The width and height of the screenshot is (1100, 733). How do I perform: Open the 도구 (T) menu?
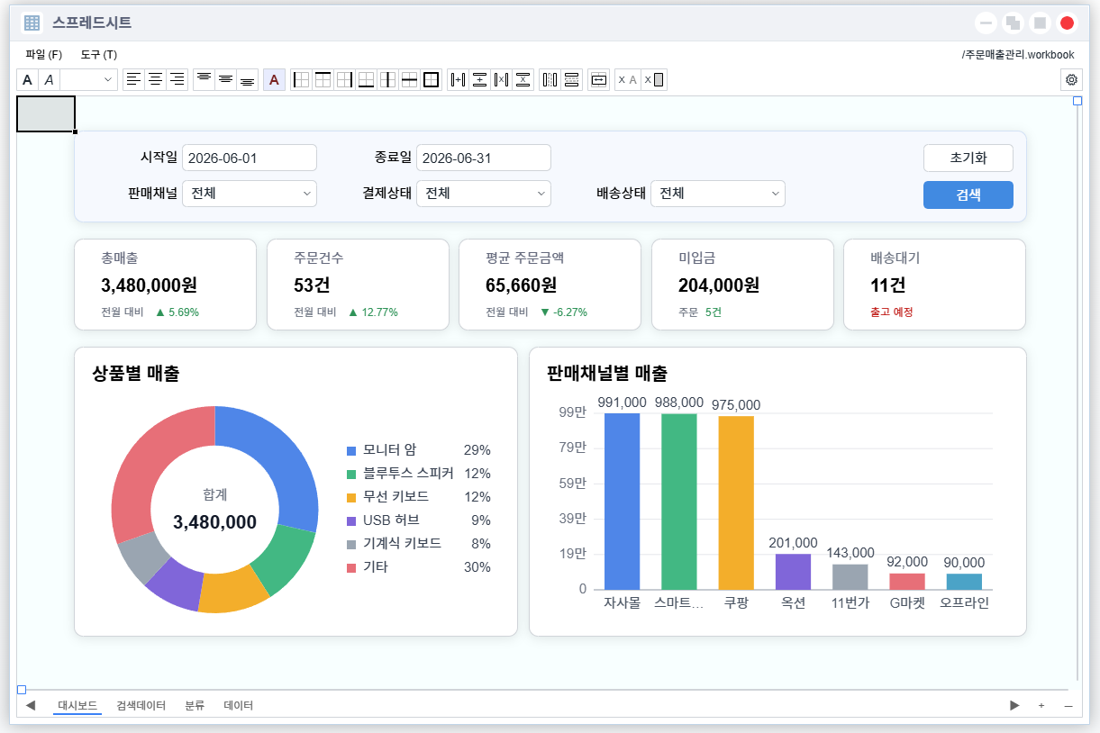coord(99,55)
